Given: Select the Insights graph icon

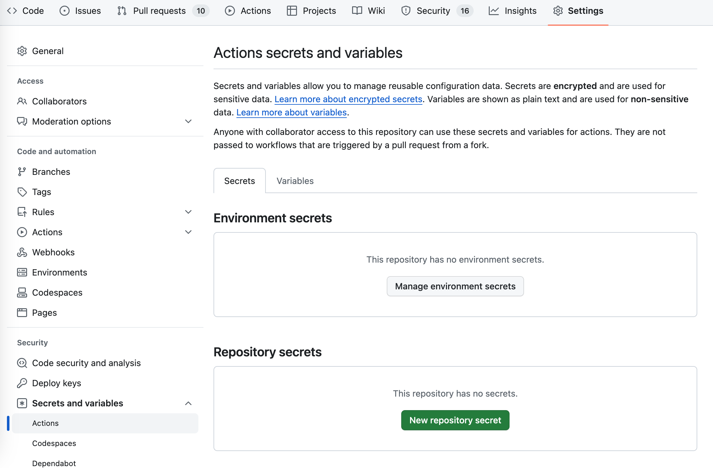Looking at the screenshot, I should tap(494, 10).
